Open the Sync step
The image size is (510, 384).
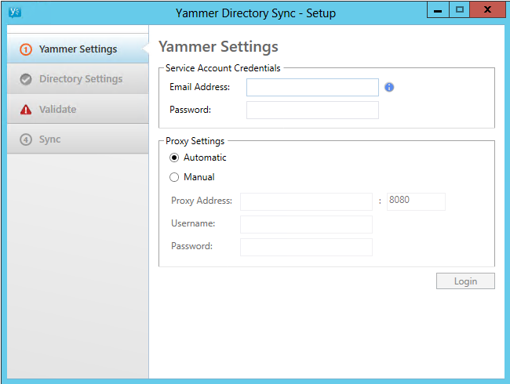pyautogui.click(x=78, y=139)
